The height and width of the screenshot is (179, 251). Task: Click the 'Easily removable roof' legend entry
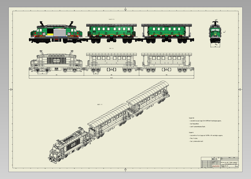coord(196,141)
